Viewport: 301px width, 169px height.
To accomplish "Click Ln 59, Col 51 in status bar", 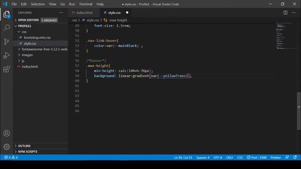I will pyautogui.click(x=183, y=158).
